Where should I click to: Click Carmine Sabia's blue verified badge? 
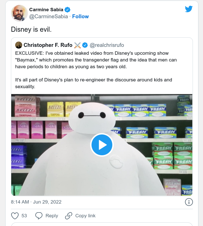[67, 10]
